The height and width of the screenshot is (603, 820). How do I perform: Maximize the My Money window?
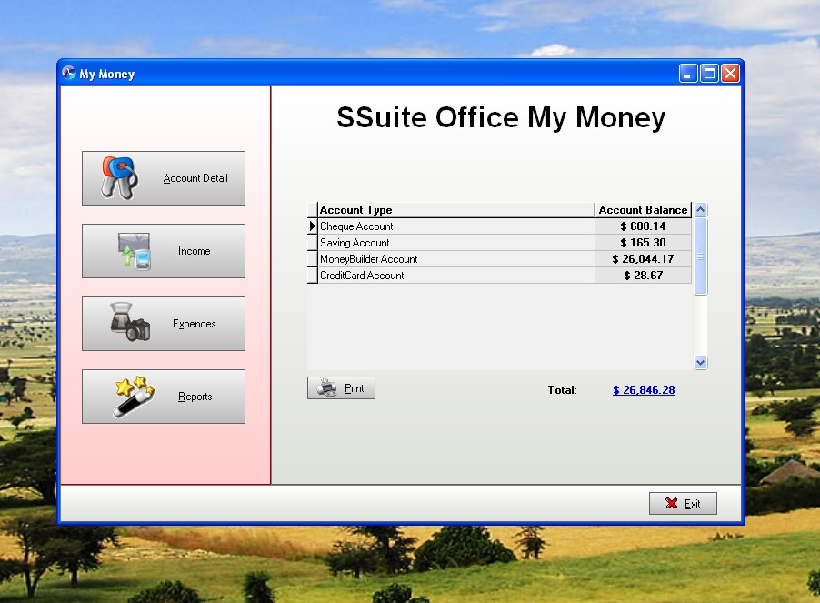click(x=709, y=74)
